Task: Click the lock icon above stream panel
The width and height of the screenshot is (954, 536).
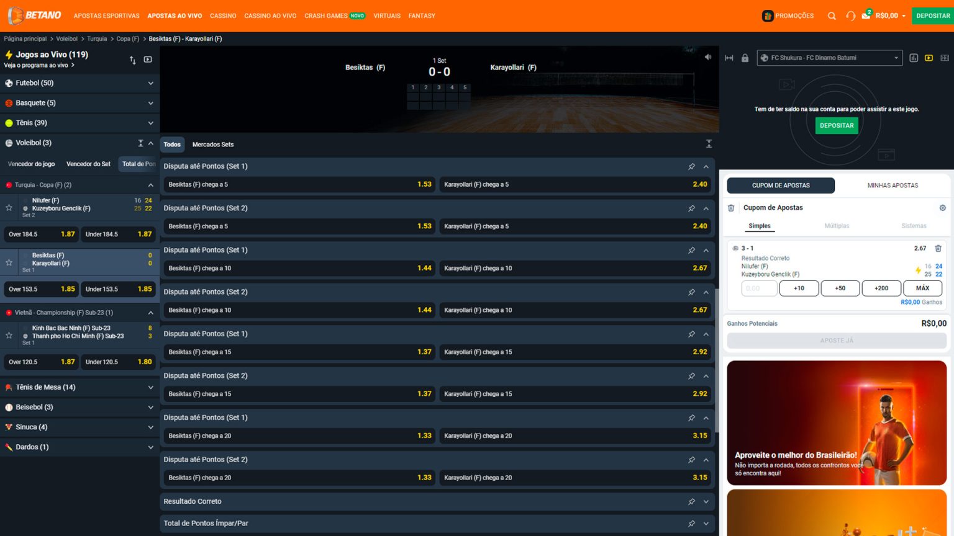Action: tap(745, 58)
